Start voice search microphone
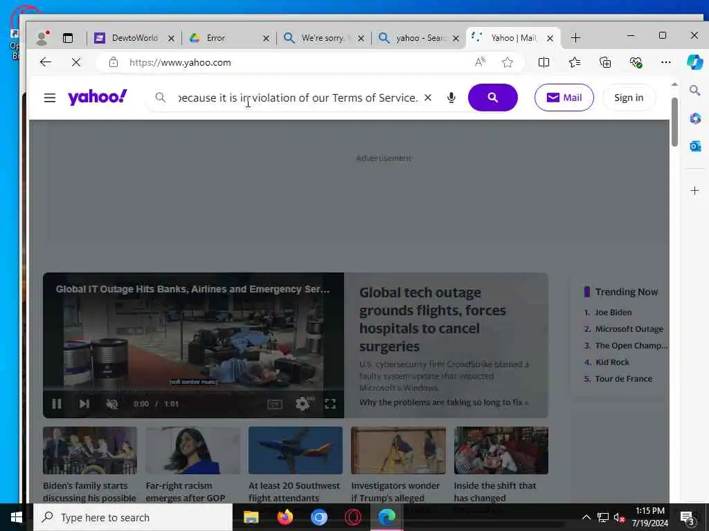This screenshot has height=531, width=709. [x=451, y=97]
